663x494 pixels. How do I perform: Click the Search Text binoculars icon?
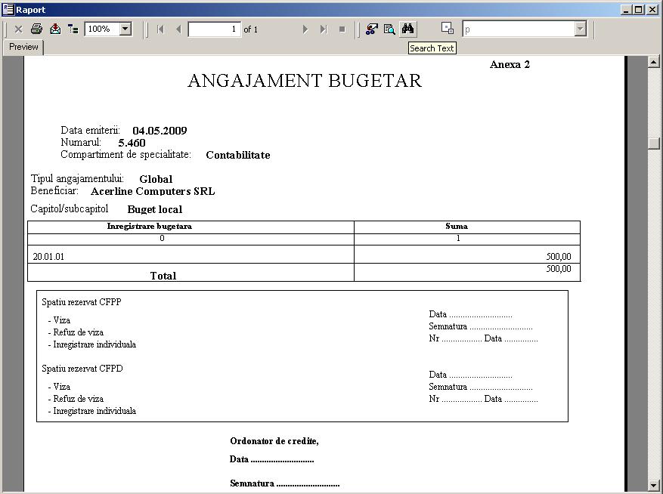408,29
